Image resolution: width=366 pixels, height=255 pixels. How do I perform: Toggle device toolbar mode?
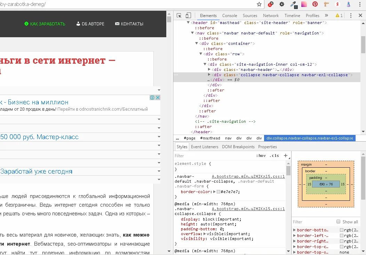188,15
